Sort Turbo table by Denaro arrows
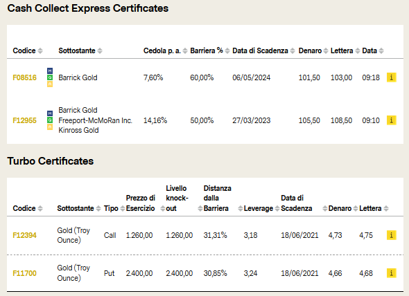 point(355,209)
